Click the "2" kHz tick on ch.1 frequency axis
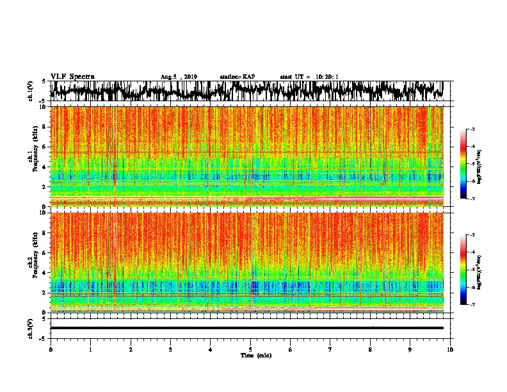Screen dimensions: 507x392 click(44, 186)
